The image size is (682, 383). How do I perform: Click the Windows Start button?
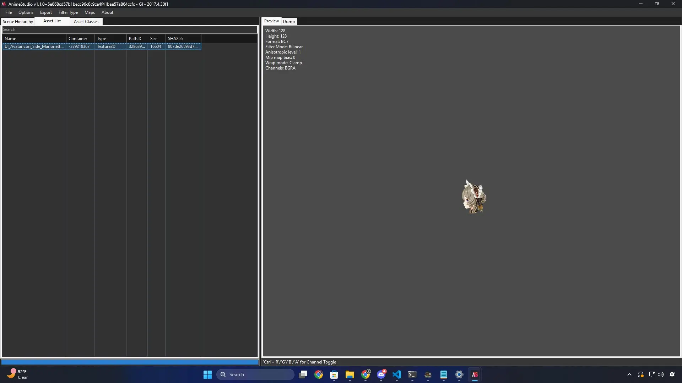coord(207,374)
